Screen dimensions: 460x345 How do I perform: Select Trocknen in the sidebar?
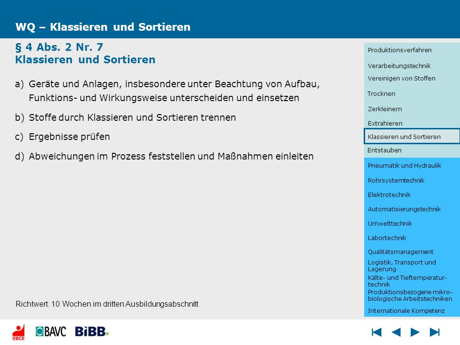[x=381, y=93]
